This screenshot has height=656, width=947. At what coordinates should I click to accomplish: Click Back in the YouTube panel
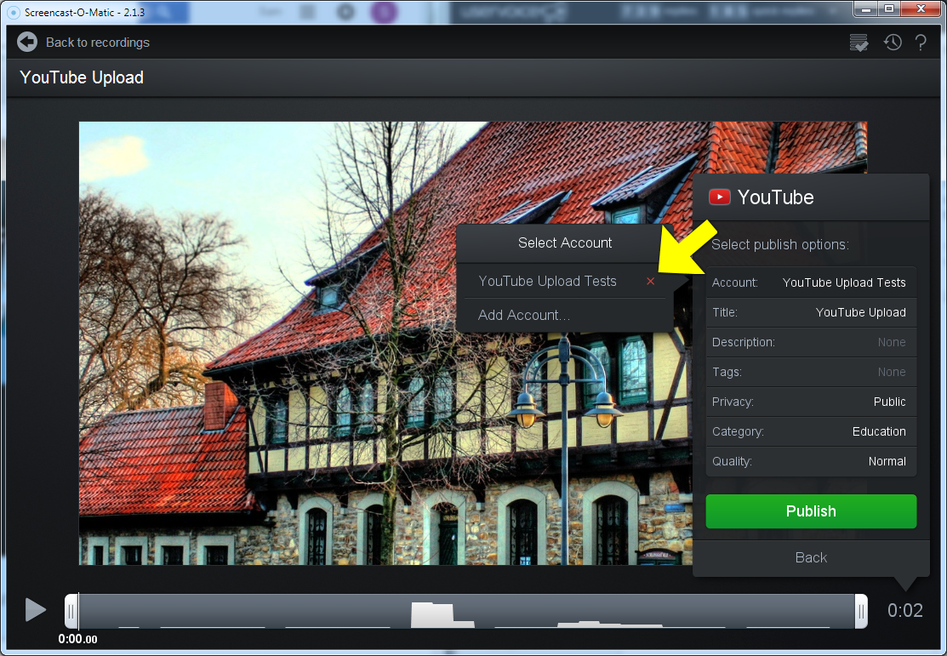[811, 557]
